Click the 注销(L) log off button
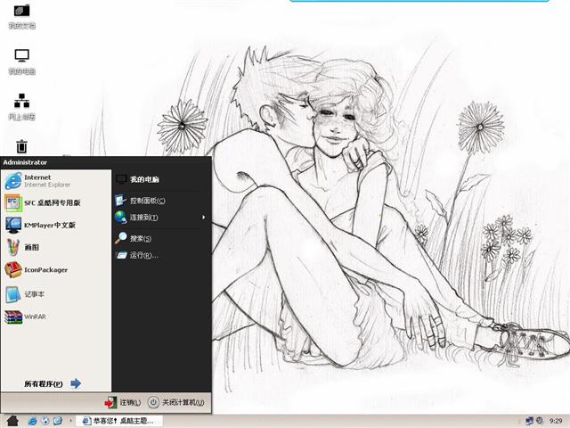570x428 pixels. 123,402
